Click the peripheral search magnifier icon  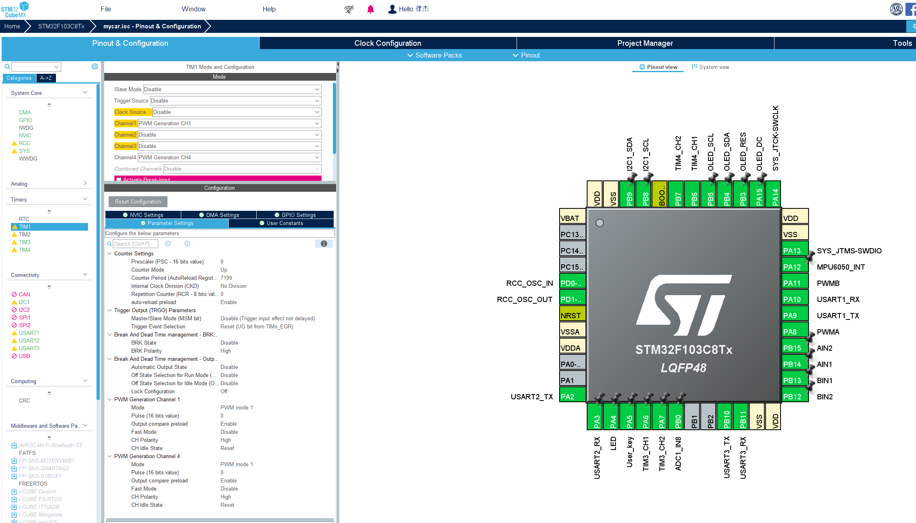(x=7, y=66)
